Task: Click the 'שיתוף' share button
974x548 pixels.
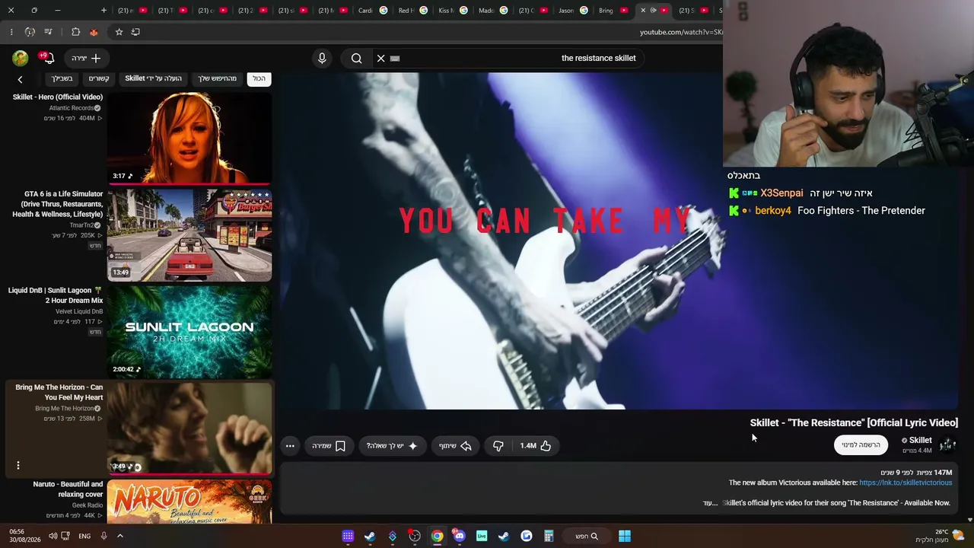Action: [x=454, y=446]
